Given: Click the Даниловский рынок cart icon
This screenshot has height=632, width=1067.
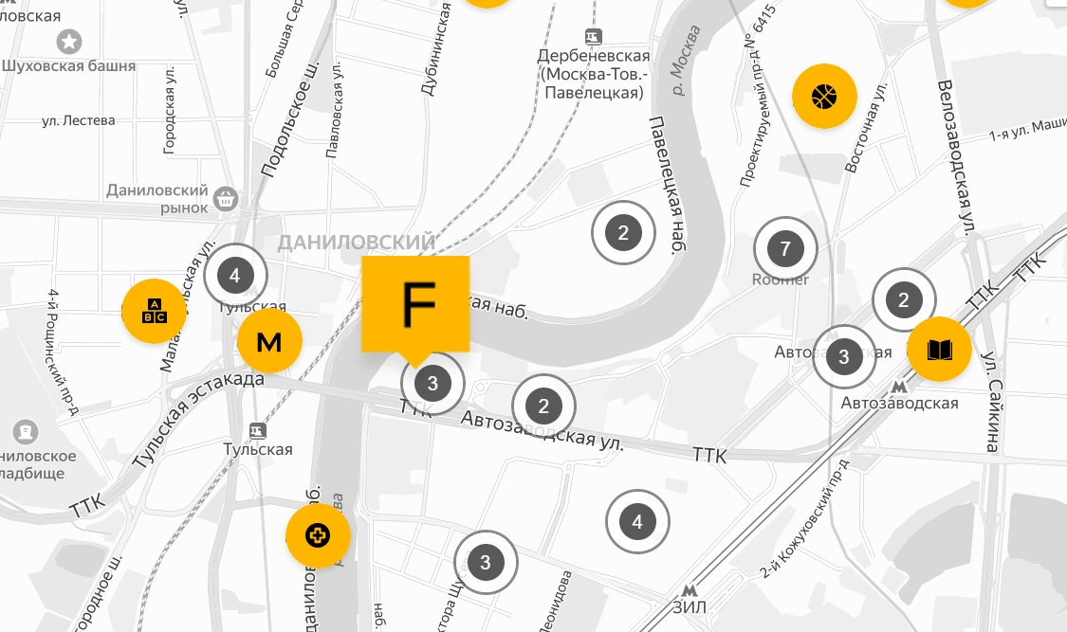Looking at the screenshot, I should pos(225,199).
